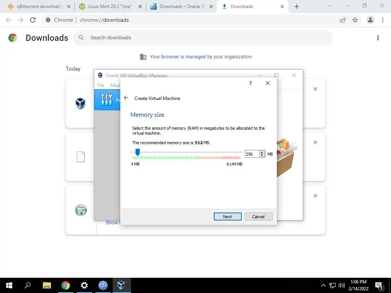Image resolution: width=391 pixels, height=293 pixels.
Task: Open the Chrome three-dot menu
Action: [383, 20]
